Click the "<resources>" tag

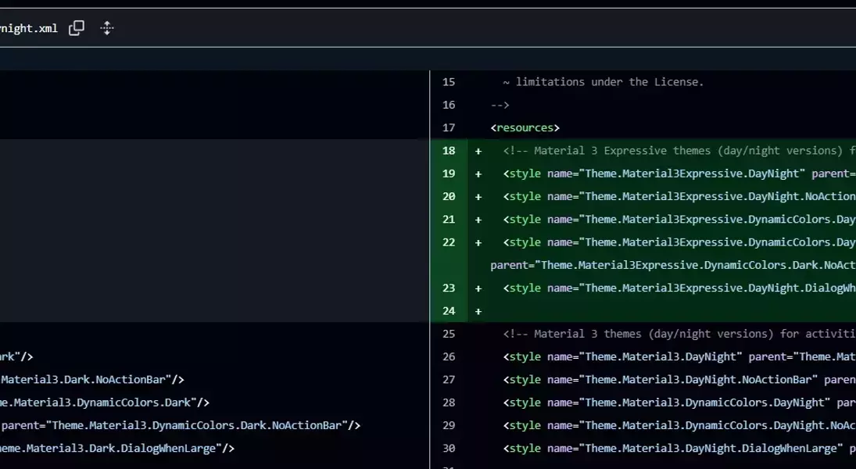525,127
